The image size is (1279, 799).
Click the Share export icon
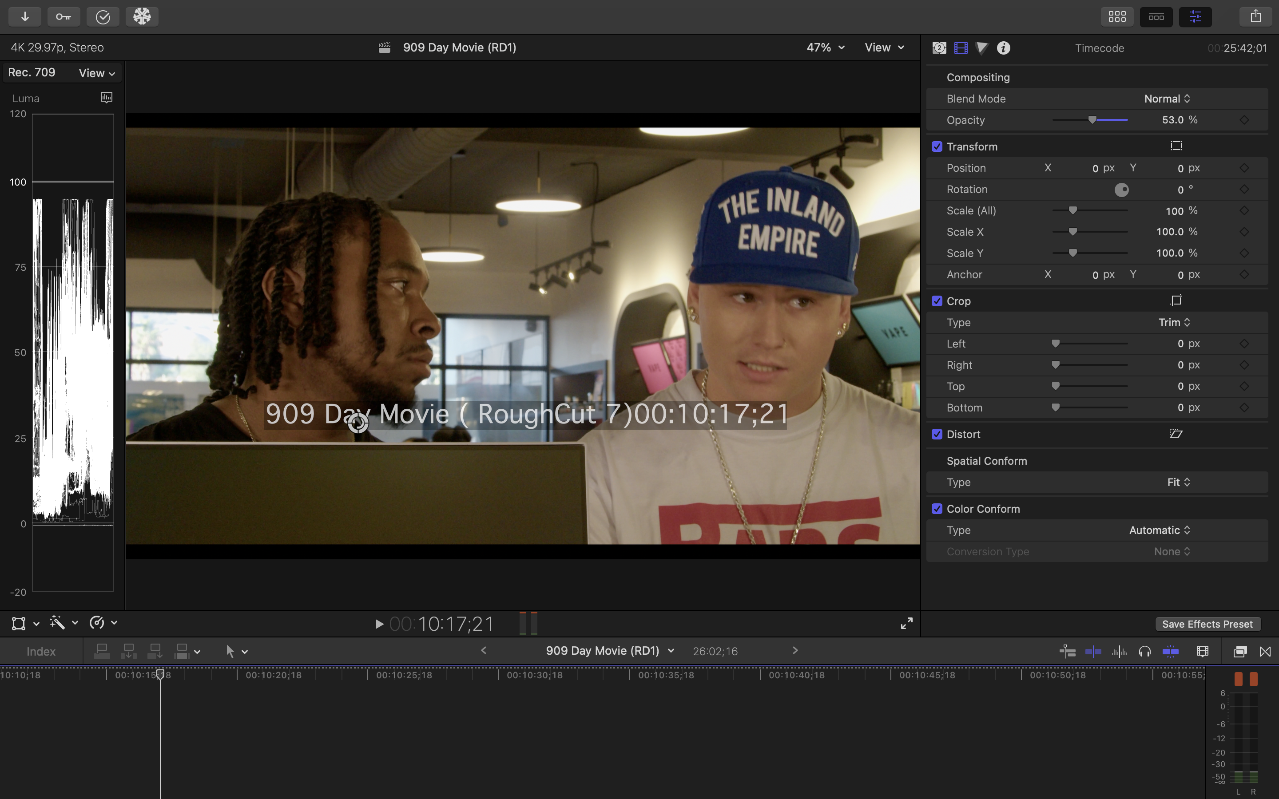[x=1256, y=17]
